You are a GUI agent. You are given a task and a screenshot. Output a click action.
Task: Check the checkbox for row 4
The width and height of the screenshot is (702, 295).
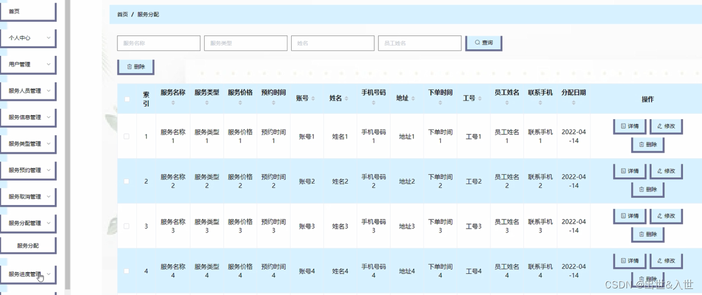pyautogui.click(x=127, y=271)
